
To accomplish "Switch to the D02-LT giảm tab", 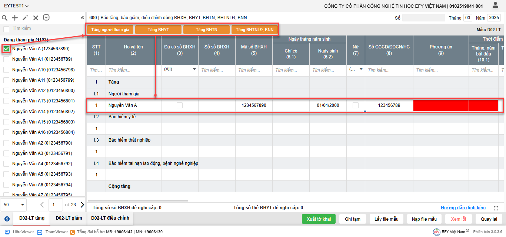I will click(x=69, y=218).
